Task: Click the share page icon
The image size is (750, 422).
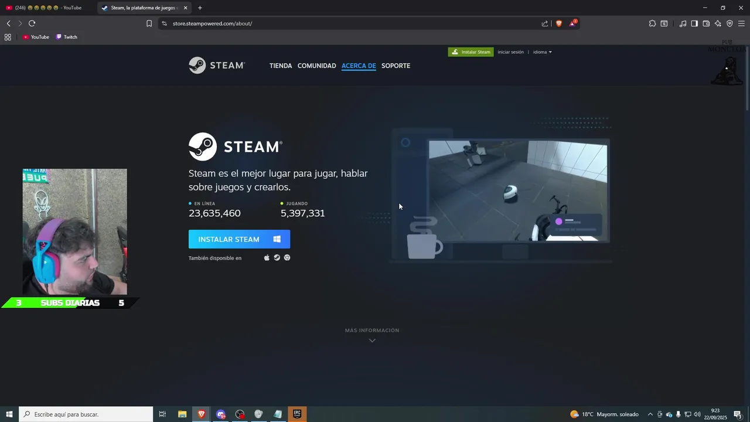Action: [x=545, y=23]
